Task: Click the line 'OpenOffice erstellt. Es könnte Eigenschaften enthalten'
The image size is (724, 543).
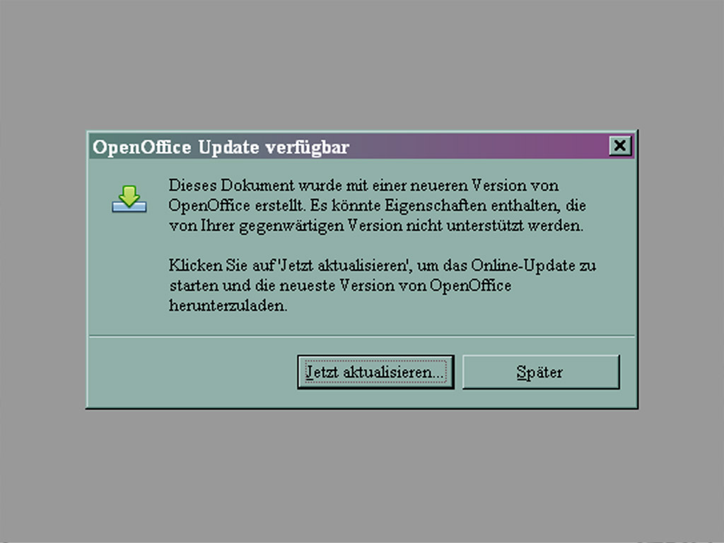Action: click(378, 206)
